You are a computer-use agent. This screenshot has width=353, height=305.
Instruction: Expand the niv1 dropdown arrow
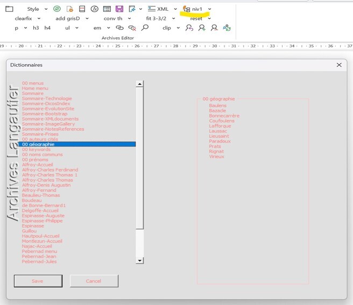click(x=210, y=9)
